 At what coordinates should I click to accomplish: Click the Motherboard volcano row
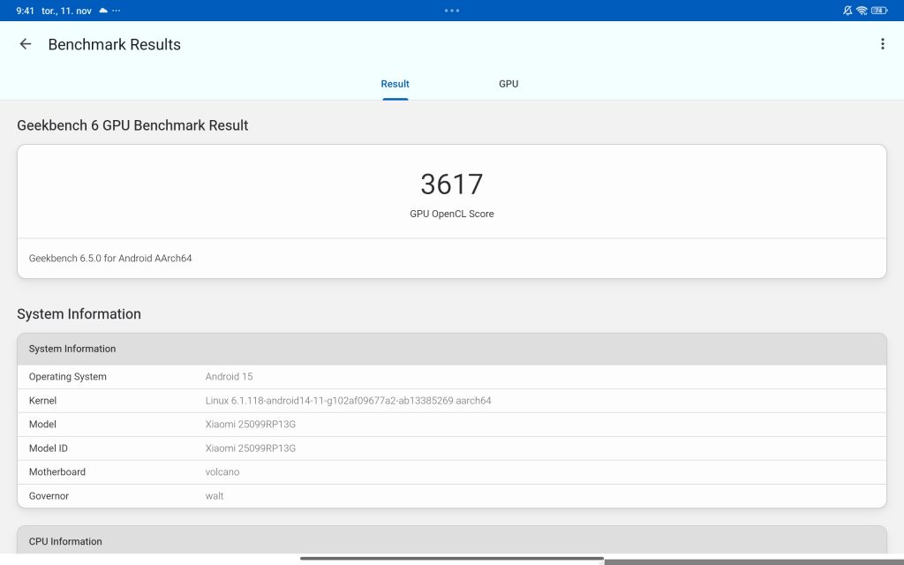tap(451, 472)
